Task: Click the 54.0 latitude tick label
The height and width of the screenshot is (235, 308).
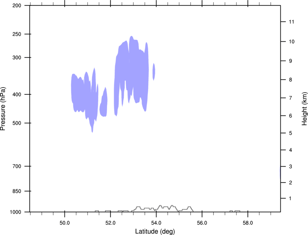Action: tap(156, 223)
